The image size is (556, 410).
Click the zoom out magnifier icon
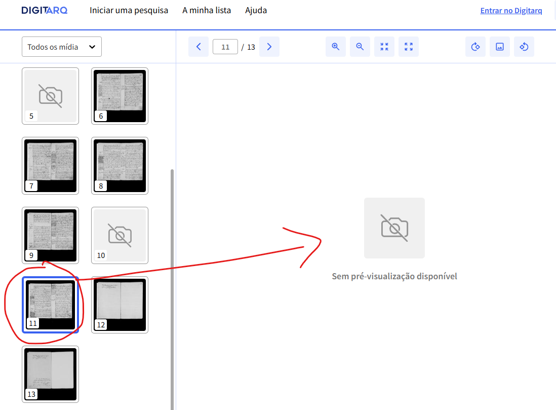coord(360,47)
